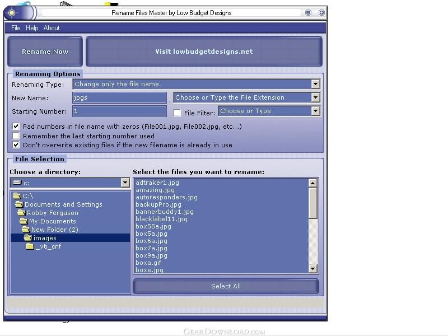Viewport: 448px width, 336px height.
Task: Click Robby Ferguson folder icon
Action: (x=21, y=213)
